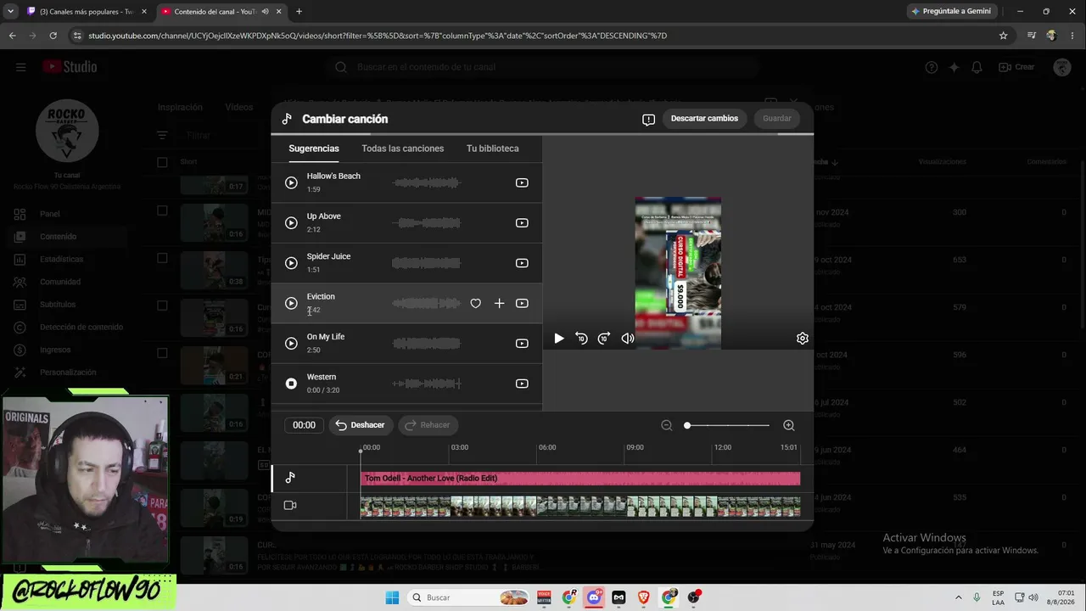Select the audio track music-note icon
This screenshot has height=611, width=1086.
pos(290,478)
